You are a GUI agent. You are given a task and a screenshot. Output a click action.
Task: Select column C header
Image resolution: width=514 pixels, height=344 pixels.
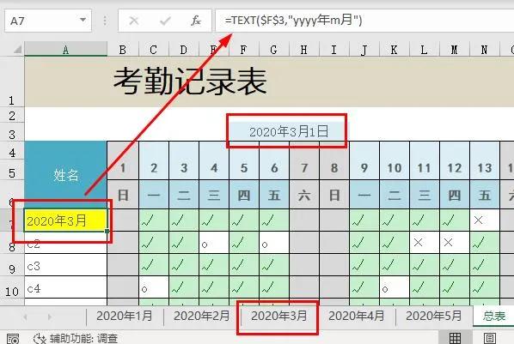153,50
